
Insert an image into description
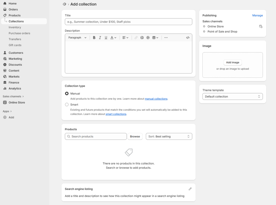pos(142,38)
